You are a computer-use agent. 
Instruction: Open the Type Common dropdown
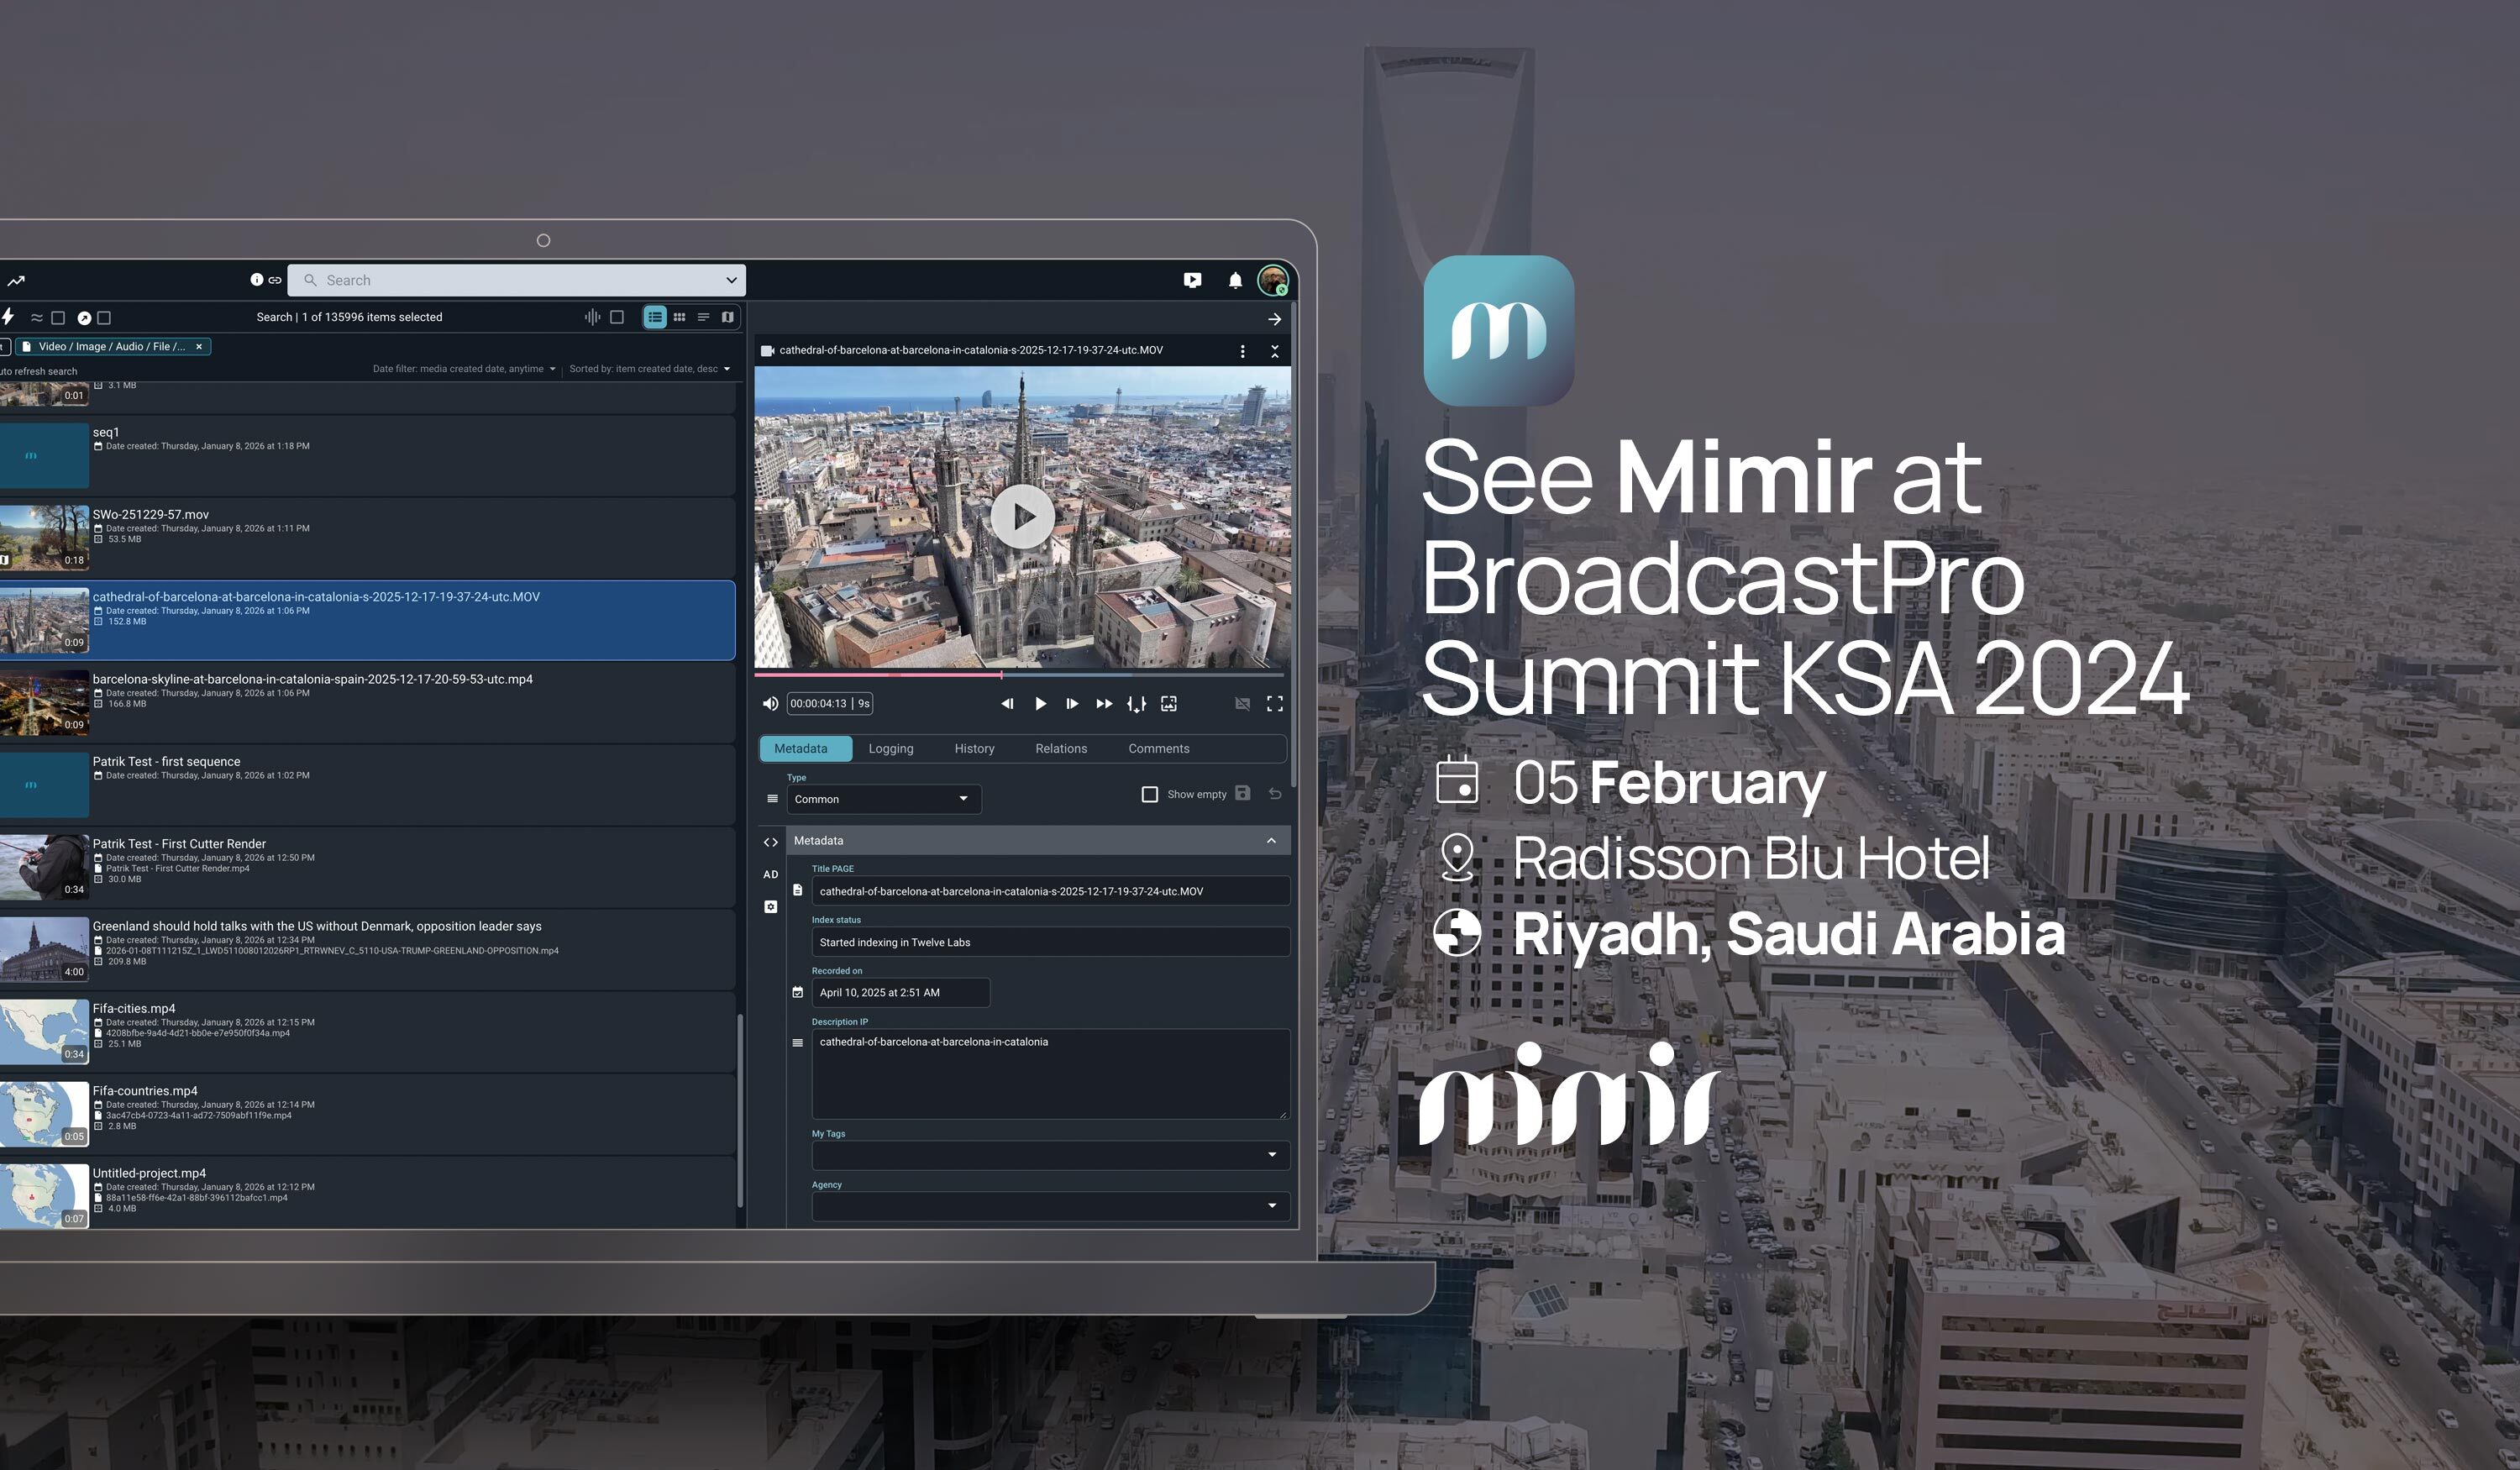pos(882,799)
